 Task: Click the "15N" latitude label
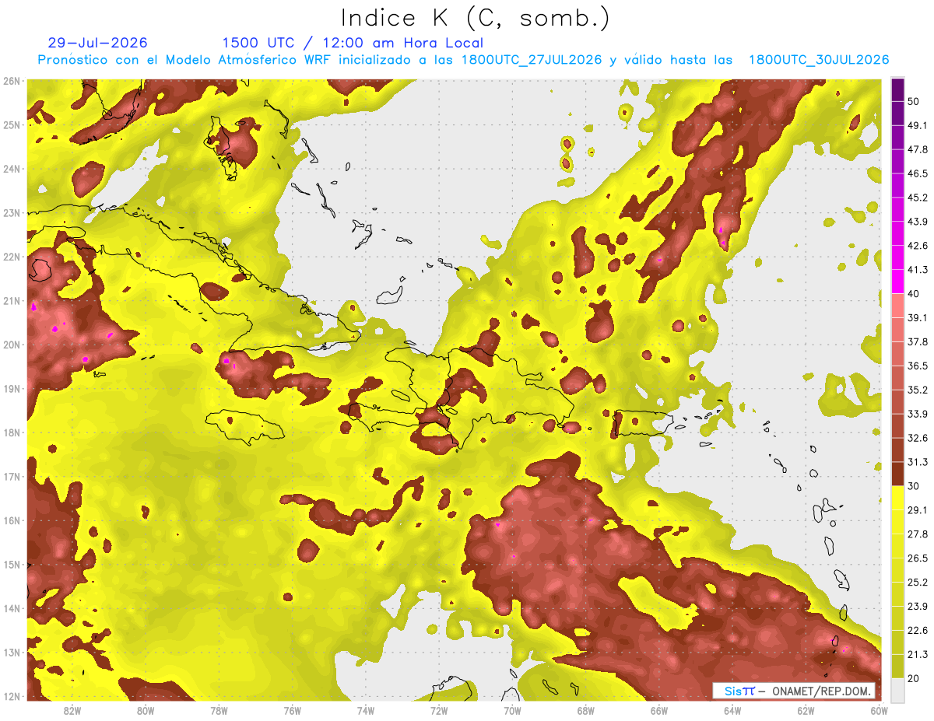point(12,564)
